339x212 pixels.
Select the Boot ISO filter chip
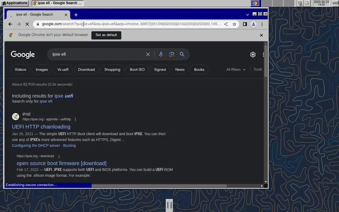tap(137, 69)
